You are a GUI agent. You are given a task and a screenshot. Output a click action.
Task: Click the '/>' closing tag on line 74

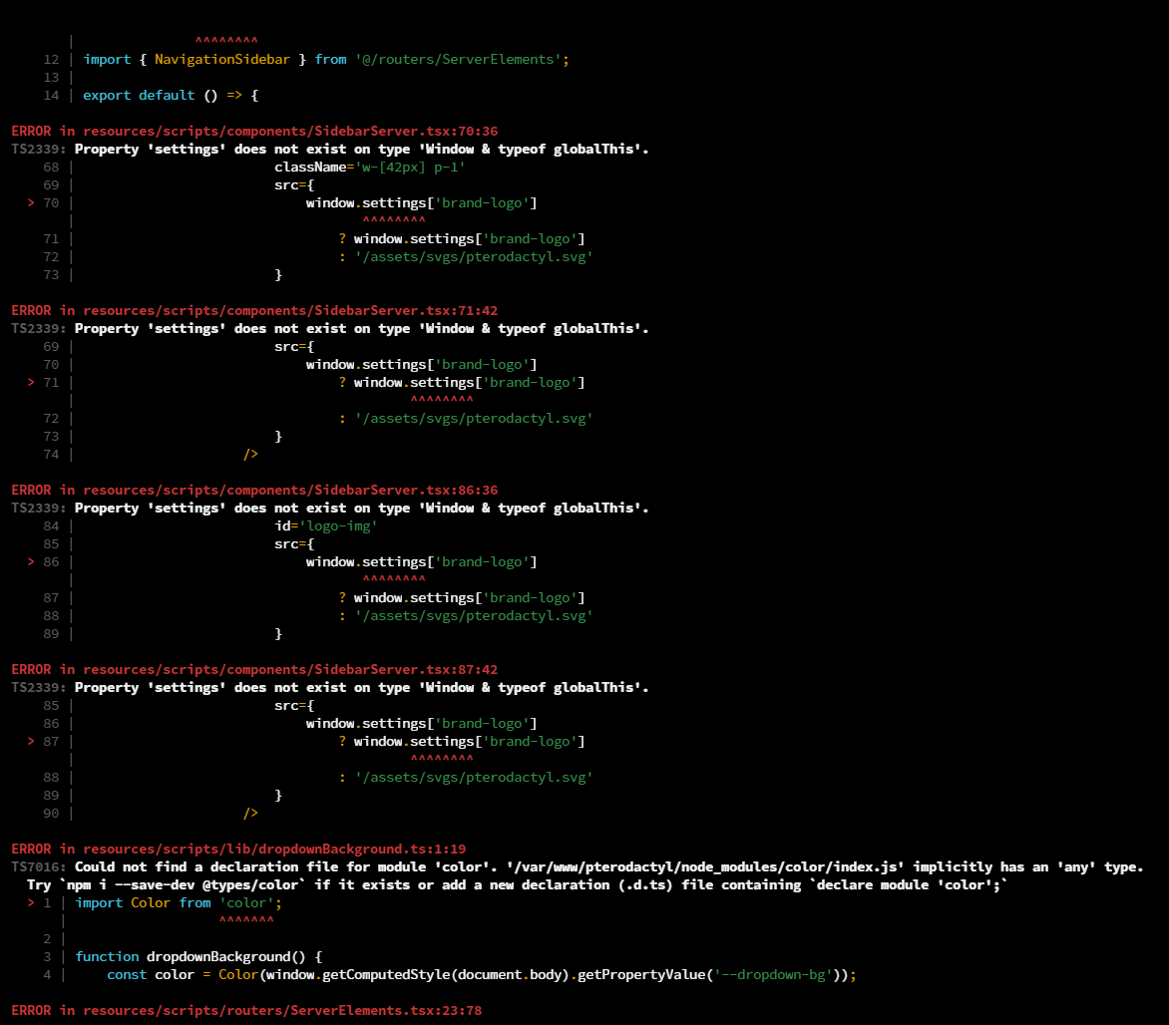click(250, 455)
